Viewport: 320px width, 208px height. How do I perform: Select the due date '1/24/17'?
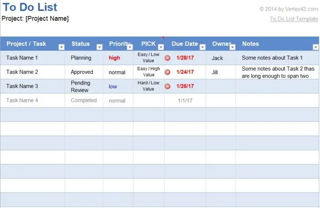pyautogui.click(x=185, y=72)
